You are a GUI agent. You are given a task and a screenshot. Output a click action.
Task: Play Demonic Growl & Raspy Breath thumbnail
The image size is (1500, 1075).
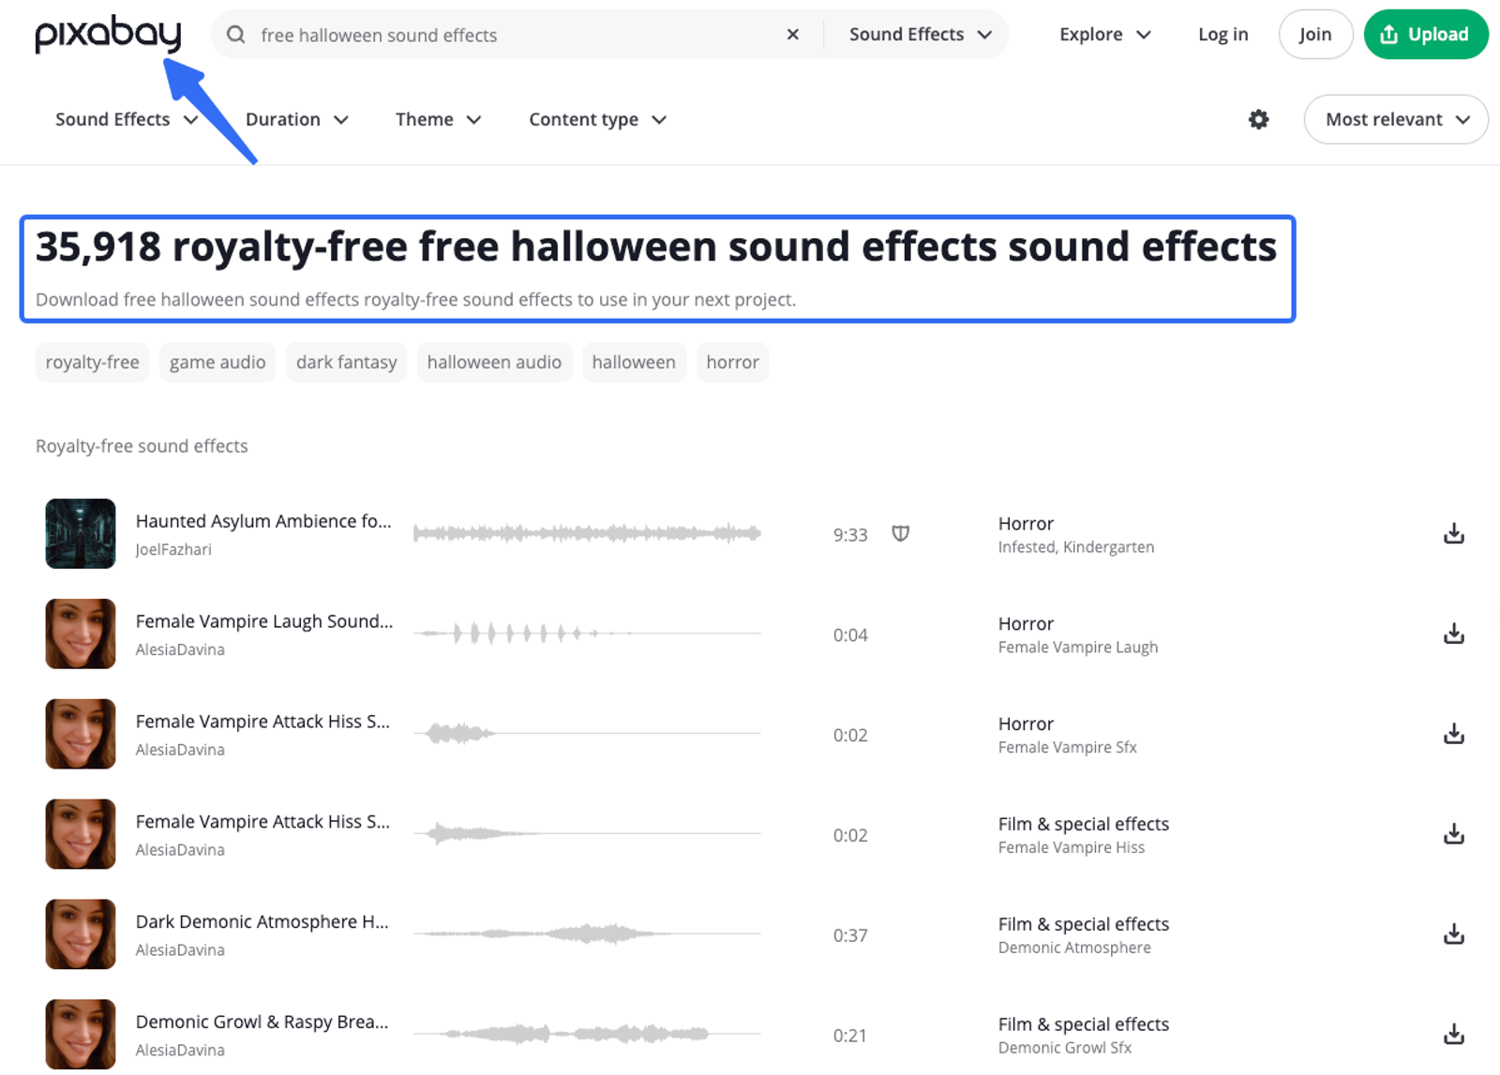click(x=81, y=1035)
